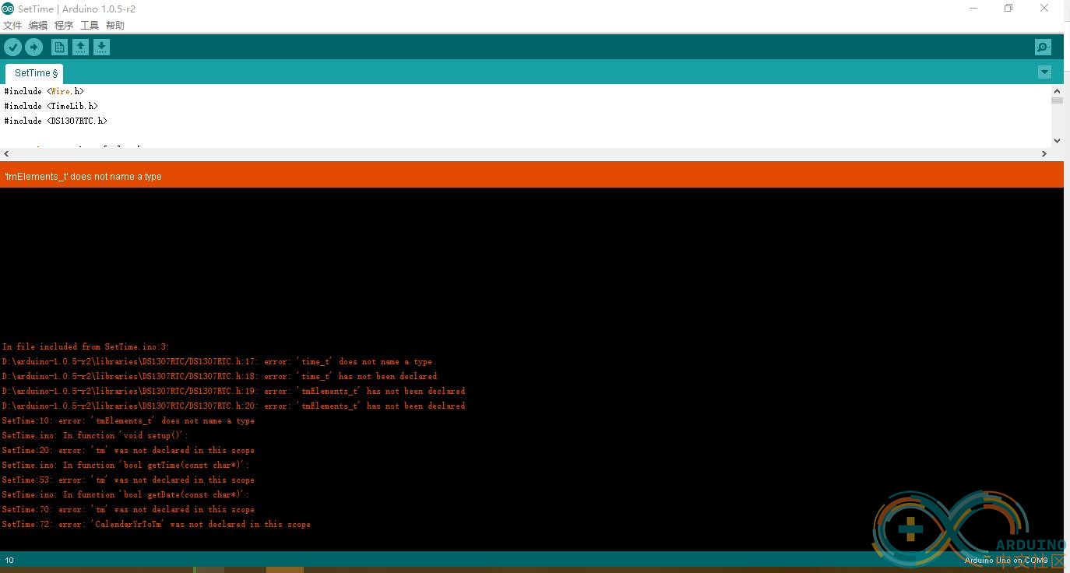Image resolution: width=1070 pixels, height=573 pixels.
Task: Click "In function 'void setup()'" line
Action: tap(95, 435)
